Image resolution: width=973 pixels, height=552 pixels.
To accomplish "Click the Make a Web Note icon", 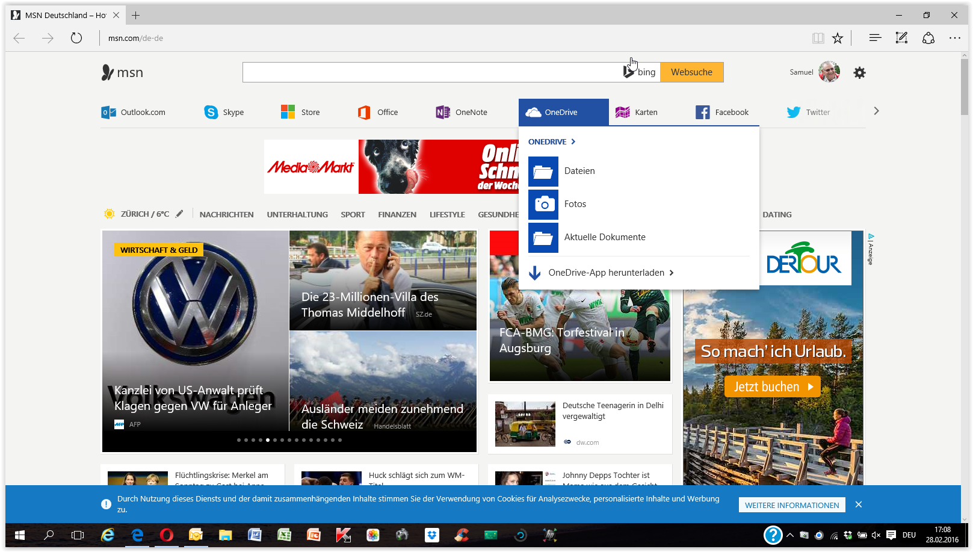I will tap(901, 38).
